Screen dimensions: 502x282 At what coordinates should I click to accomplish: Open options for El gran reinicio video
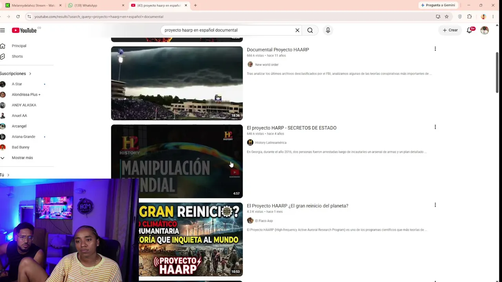coord(435,205)
